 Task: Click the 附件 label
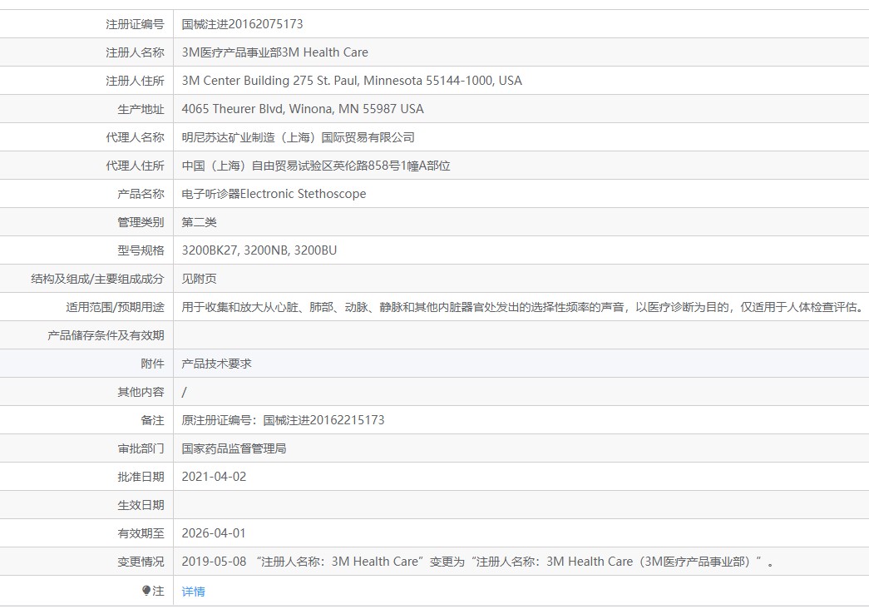pos(152,364)
